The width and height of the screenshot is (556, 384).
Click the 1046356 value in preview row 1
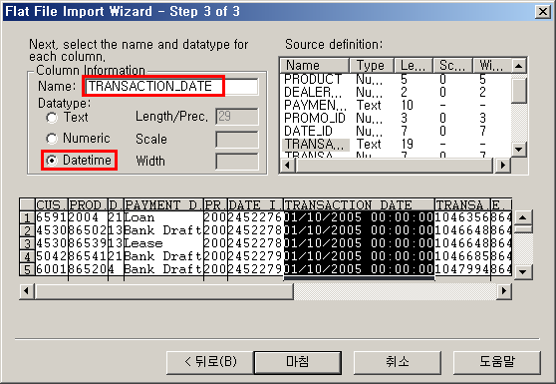tap(462, 217)
